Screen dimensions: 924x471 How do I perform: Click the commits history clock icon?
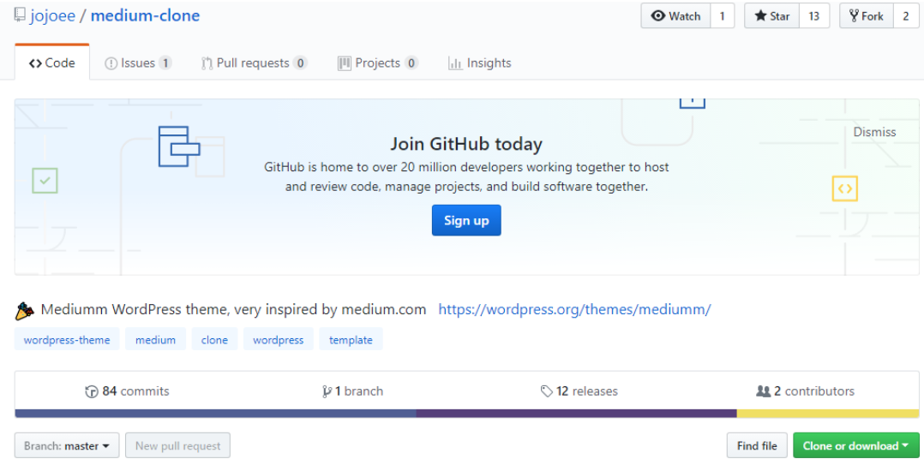click(92, 391)
